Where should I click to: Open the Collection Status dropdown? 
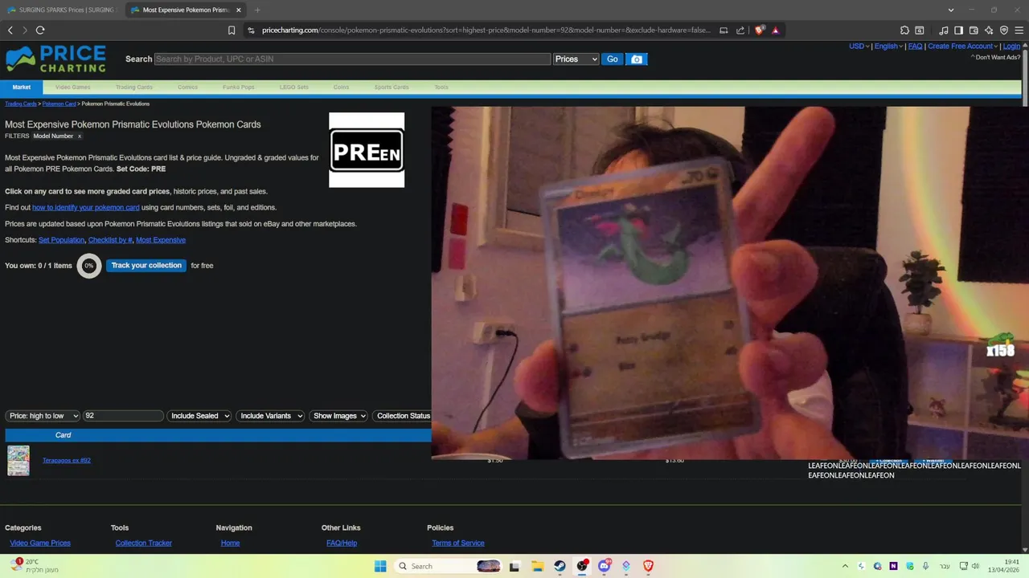402,416
